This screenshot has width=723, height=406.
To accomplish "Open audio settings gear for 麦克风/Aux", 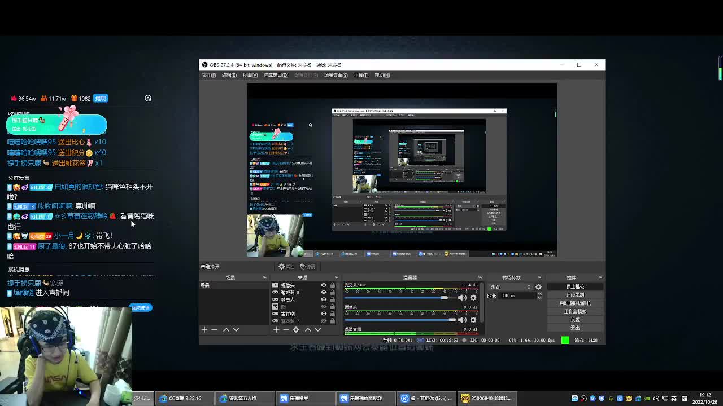I will [x=473, y=298].
